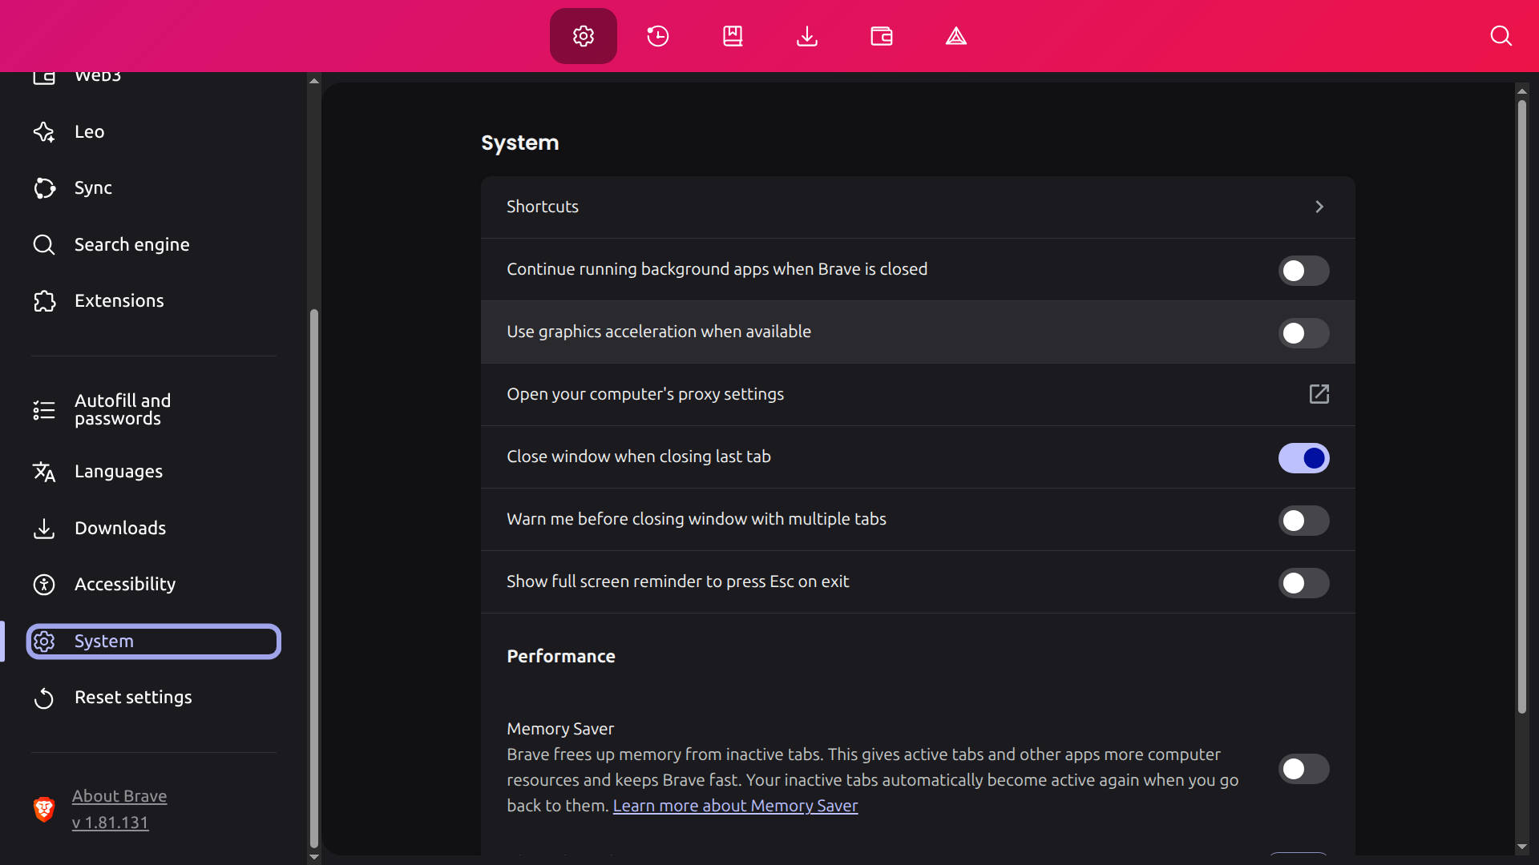Click the proxy settings external link icon
The image size is (1539, 865).
(x=1319, y=393)
